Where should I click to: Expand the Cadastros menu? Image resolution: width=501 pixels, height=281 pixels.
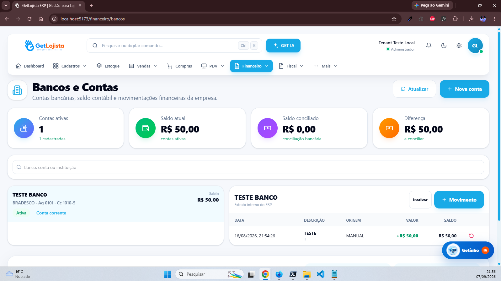(70, 66)
